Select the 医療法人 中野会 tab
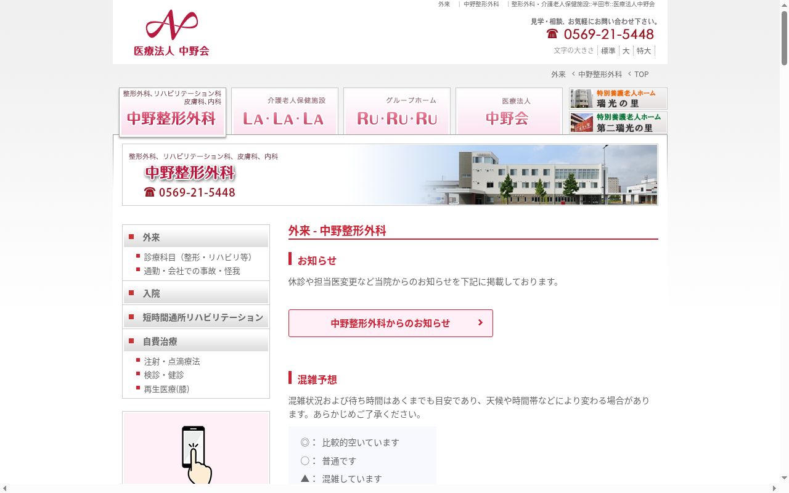Viewport: 789px width, 493px height. [x=509, y=111]
